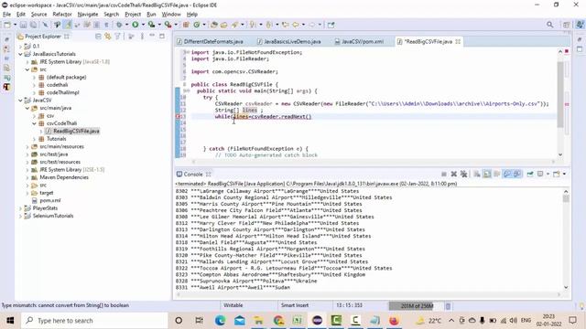Click Remove Launch in Console toolbar
Image resolution: width=586 pixels, height=329 pixels.
coord(454,174)
